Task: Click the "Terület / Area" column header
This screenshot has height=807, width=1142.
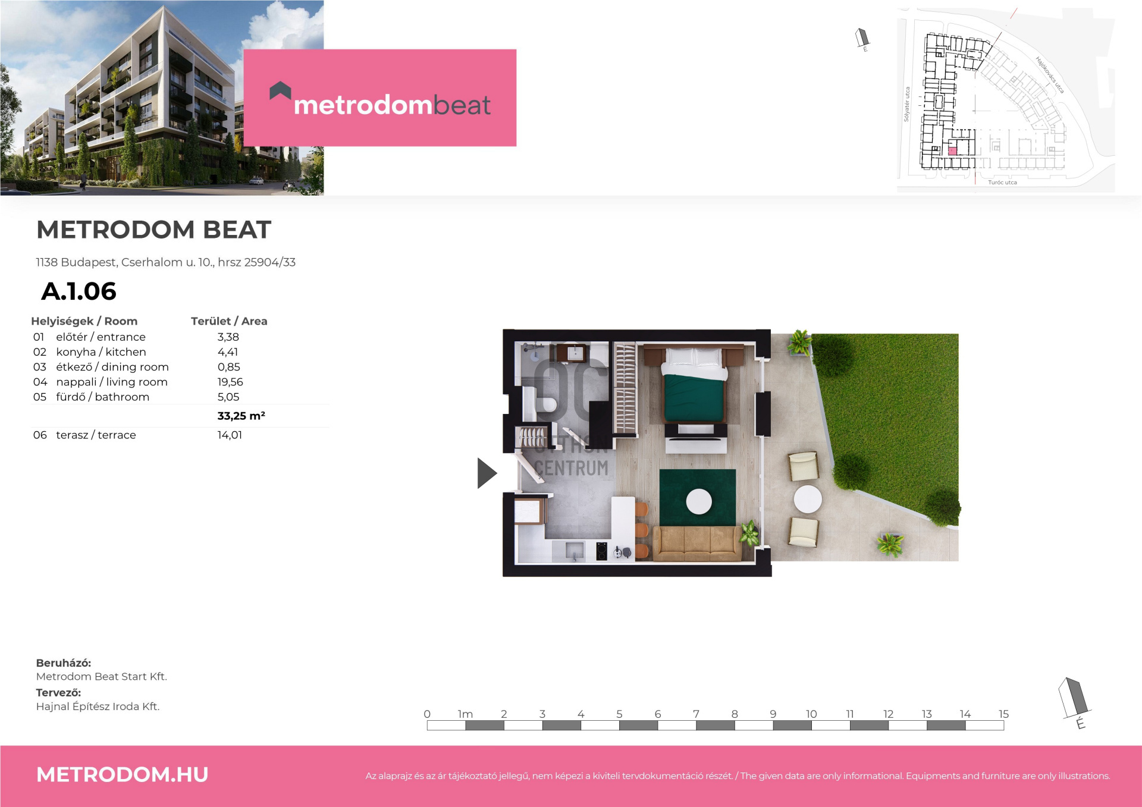Action: [229, 321]
